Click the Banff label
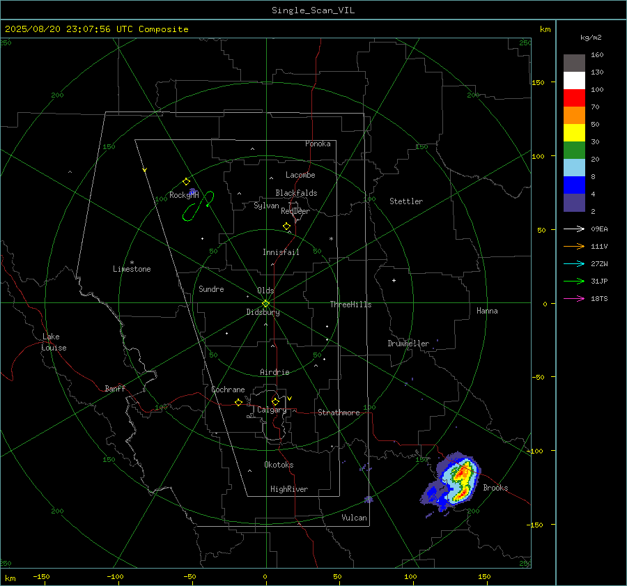 coord(115,388)
